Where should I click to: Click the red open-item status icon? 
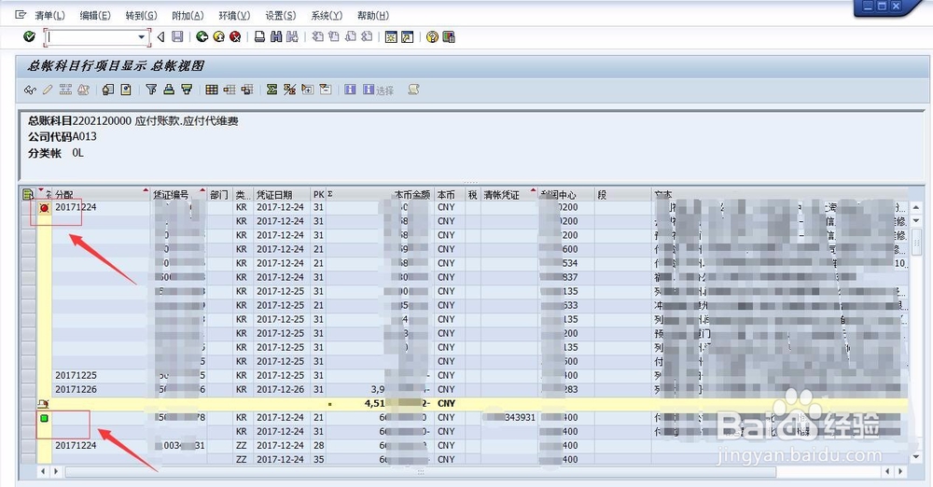pyautogui.click(x=44, y=208)
